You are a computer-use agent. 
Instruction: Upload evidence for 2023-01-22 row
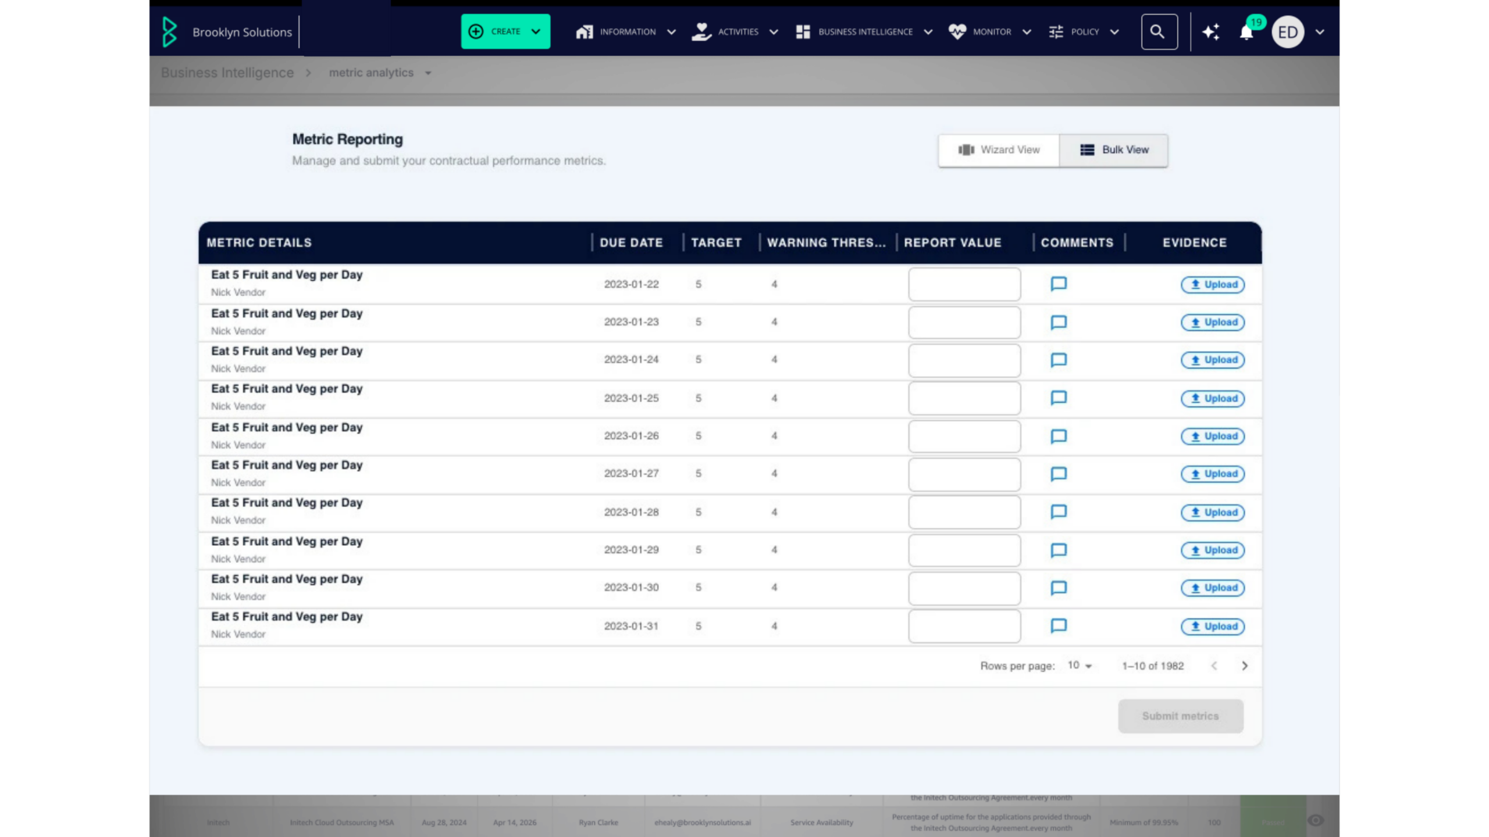[x=1213, y=284]
